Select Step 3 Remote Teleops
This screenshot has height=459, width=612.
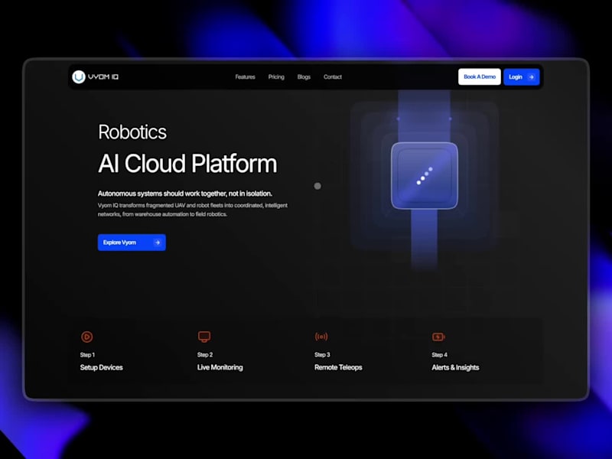(337, 367)
